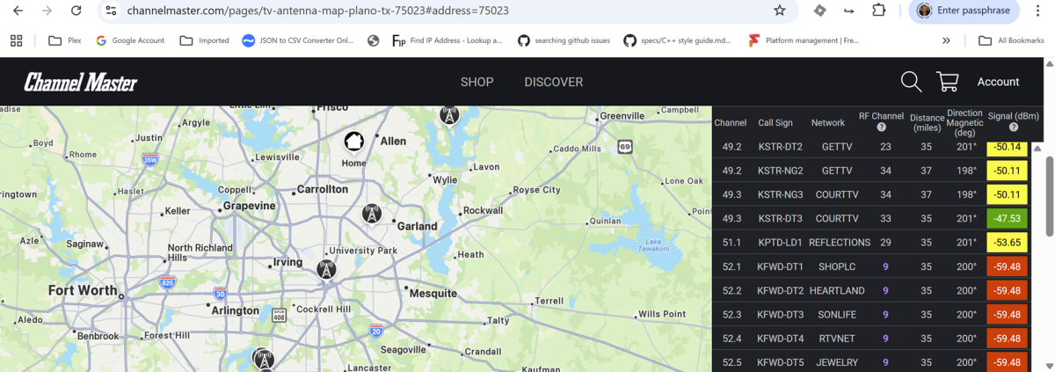Screen dimensions: 1055x372
Task: Open site search magnifier icon
Action: 912,82
